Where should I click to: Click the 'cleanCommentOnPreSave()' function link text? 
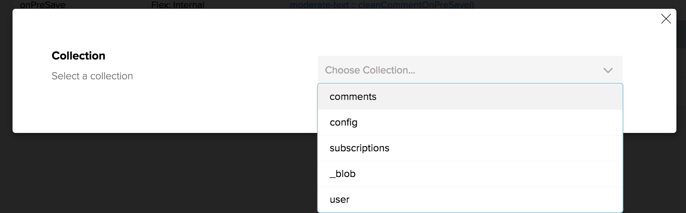coord(416,5)
